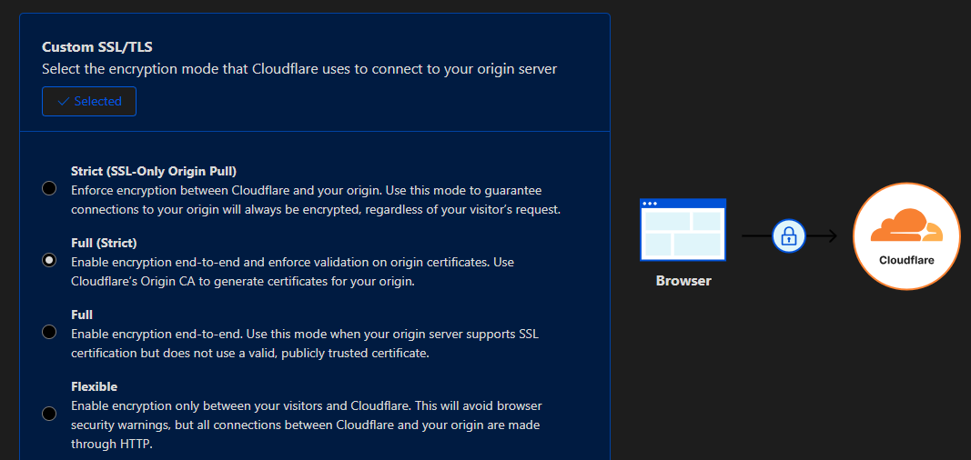Click the Custom SSL/TLS heading

point(97,47)
